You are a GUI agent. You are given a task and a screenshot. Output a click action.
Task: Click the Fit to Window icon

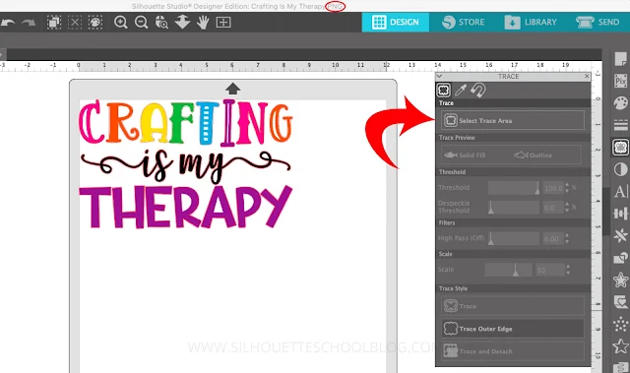223,22
